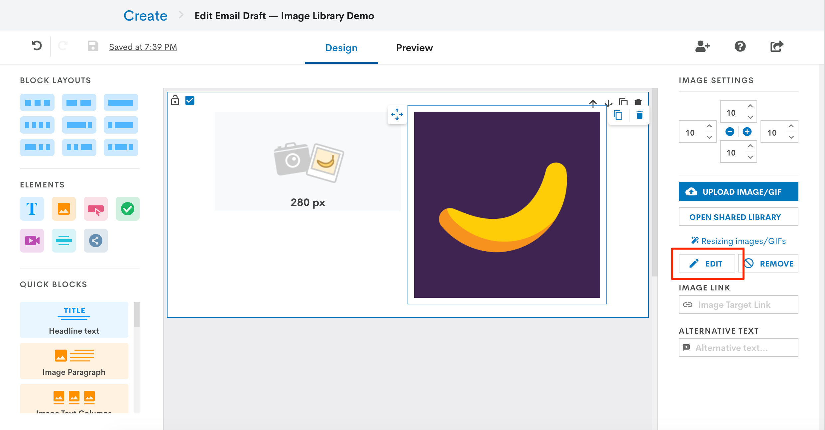
Task: Select the Image Paragraph quick block
Action: pyautogui.click(x=74, y=361)
